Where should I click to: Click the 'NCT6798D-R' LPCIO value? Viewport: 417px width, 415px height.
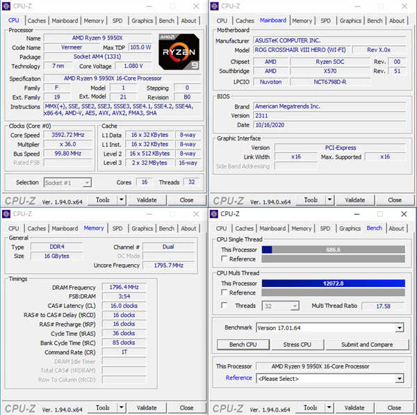[x=329, y=82]
